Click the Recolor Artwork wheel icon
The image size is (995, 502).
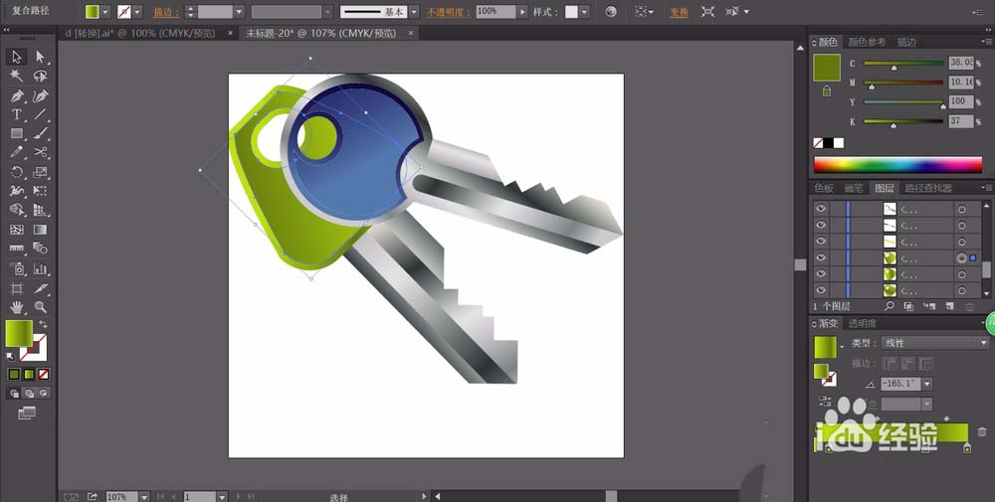tap(611, 11)
